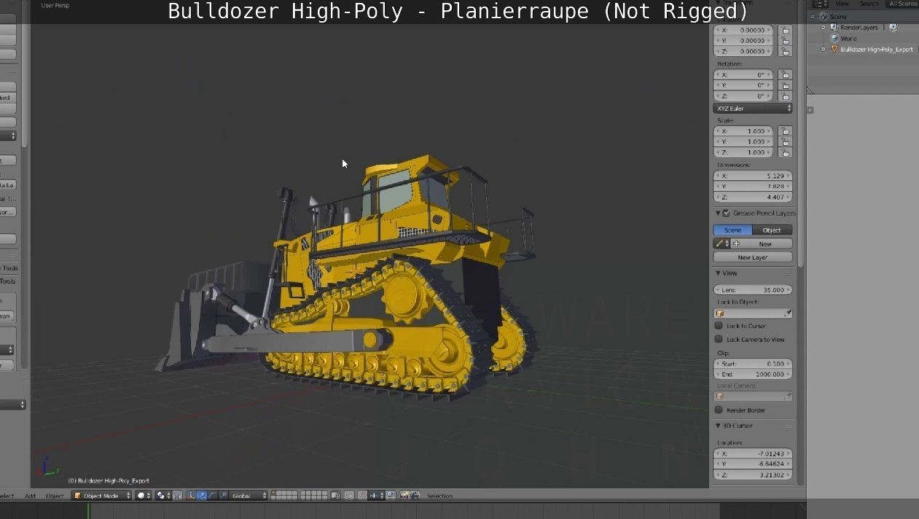This screenshot has height=519, width=919.
Task: Select Object grease pencil source toggle
Action: pyautogui.click(x=772, y=230)
